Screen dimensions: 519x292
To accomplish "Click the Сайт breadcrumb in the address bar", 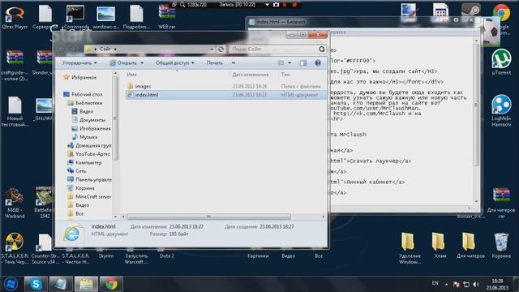I will click(105, 49).
